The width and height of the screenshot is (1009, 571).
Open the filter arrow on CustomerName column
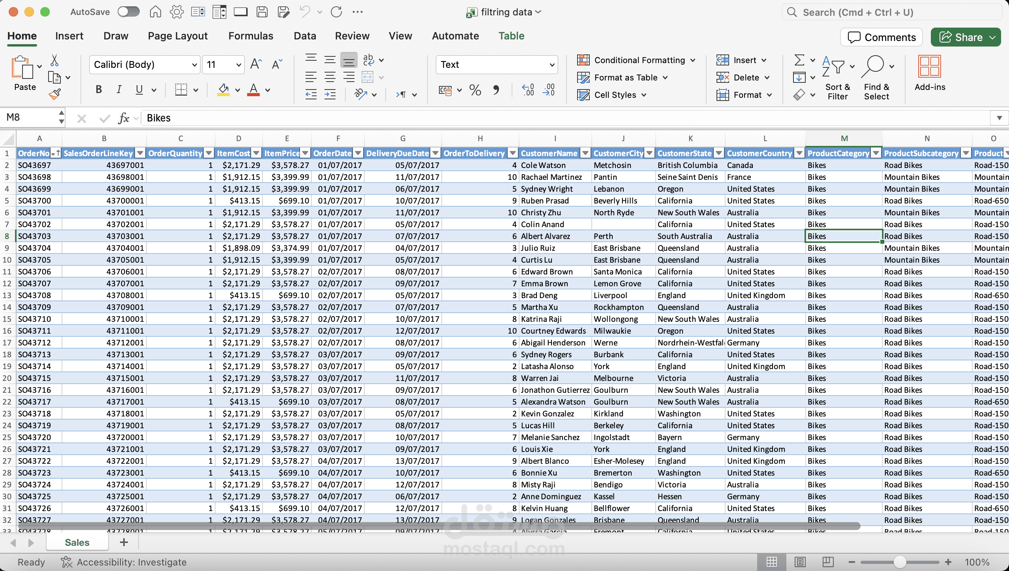coord(585,153)
